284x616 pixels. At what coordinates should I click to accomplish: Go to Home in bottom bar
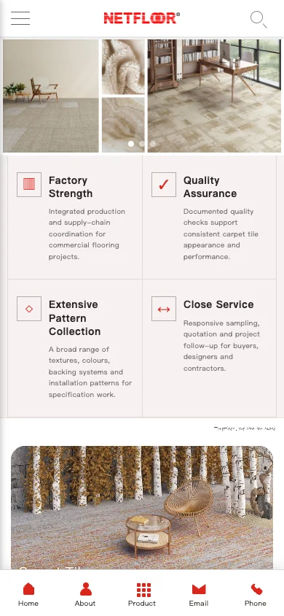coord(28,594)
